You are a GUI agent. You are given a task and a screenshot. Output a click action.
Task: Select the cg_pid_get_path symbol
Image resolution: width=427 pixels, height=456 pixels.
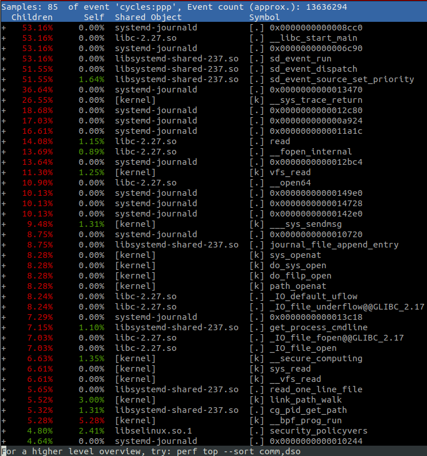[x=308, y=410]
